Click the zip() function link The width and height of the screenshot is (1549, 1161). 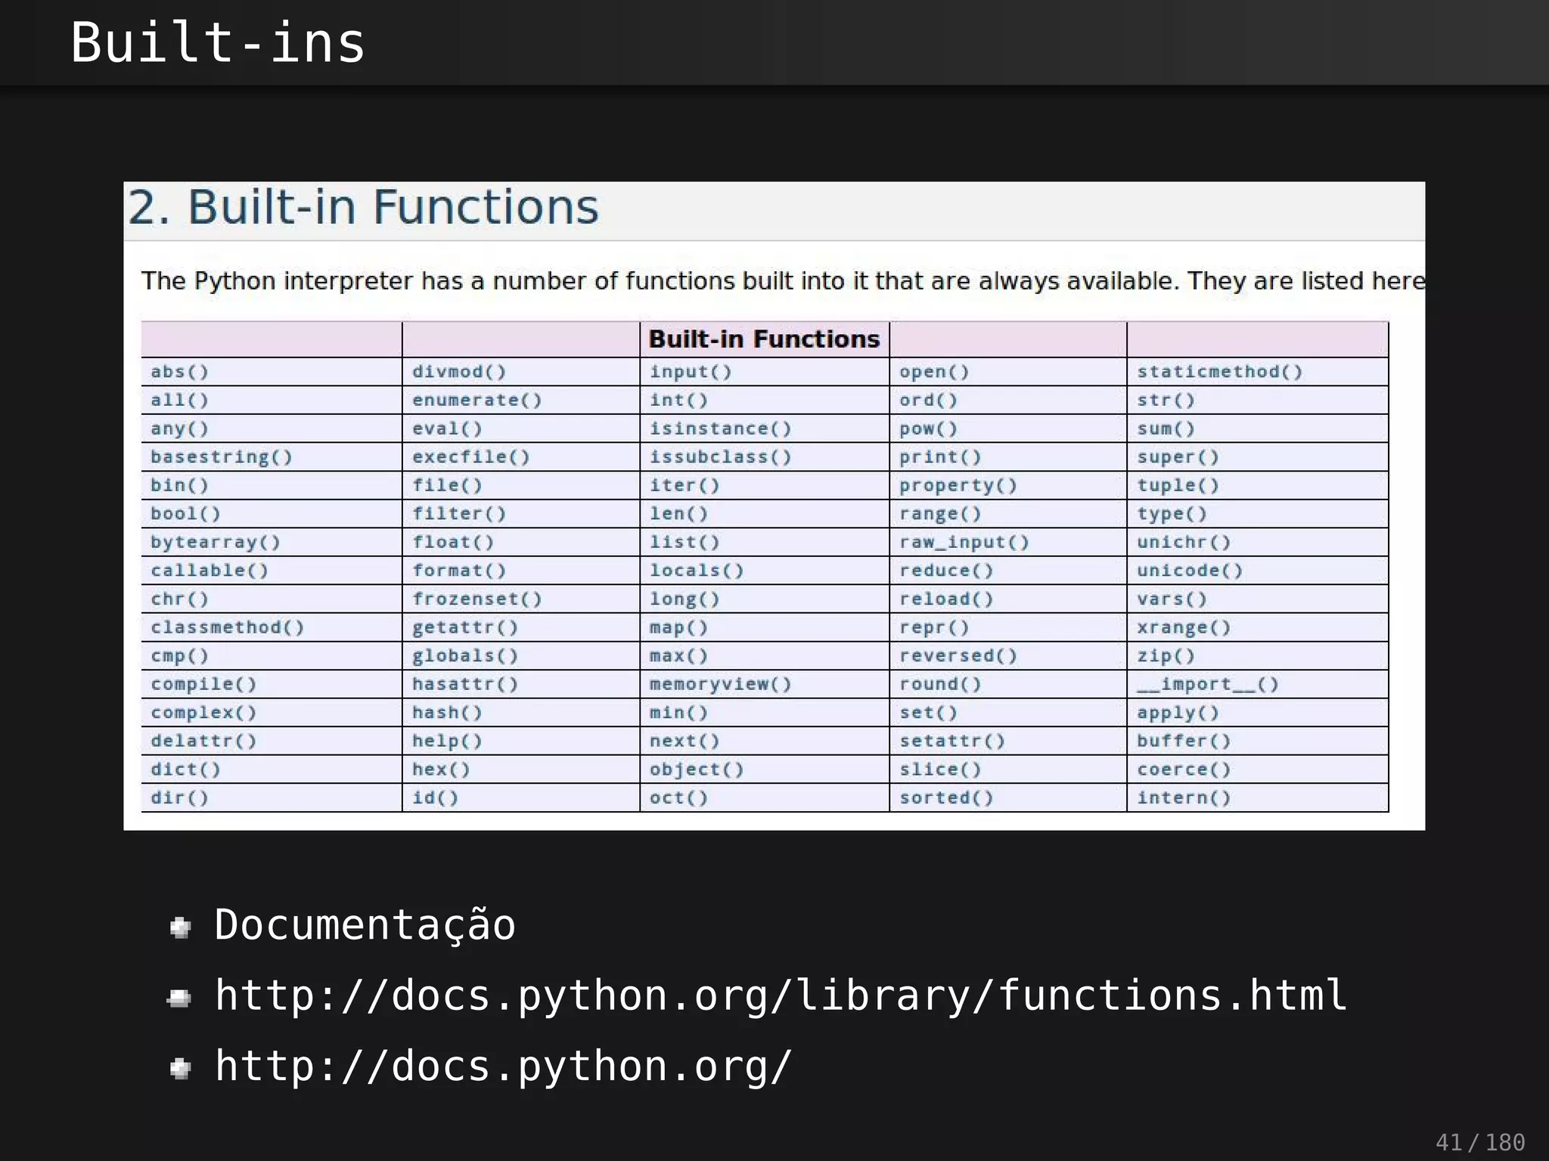click(1166, 656)
